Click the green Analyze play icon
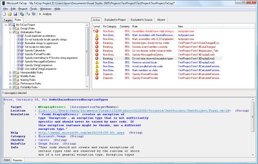This screenshot has height=164, width=258. click(x=40, y=14)
